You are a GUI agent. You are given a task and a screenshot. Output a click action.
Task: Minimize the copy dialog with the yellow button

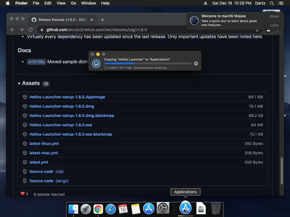98,54
